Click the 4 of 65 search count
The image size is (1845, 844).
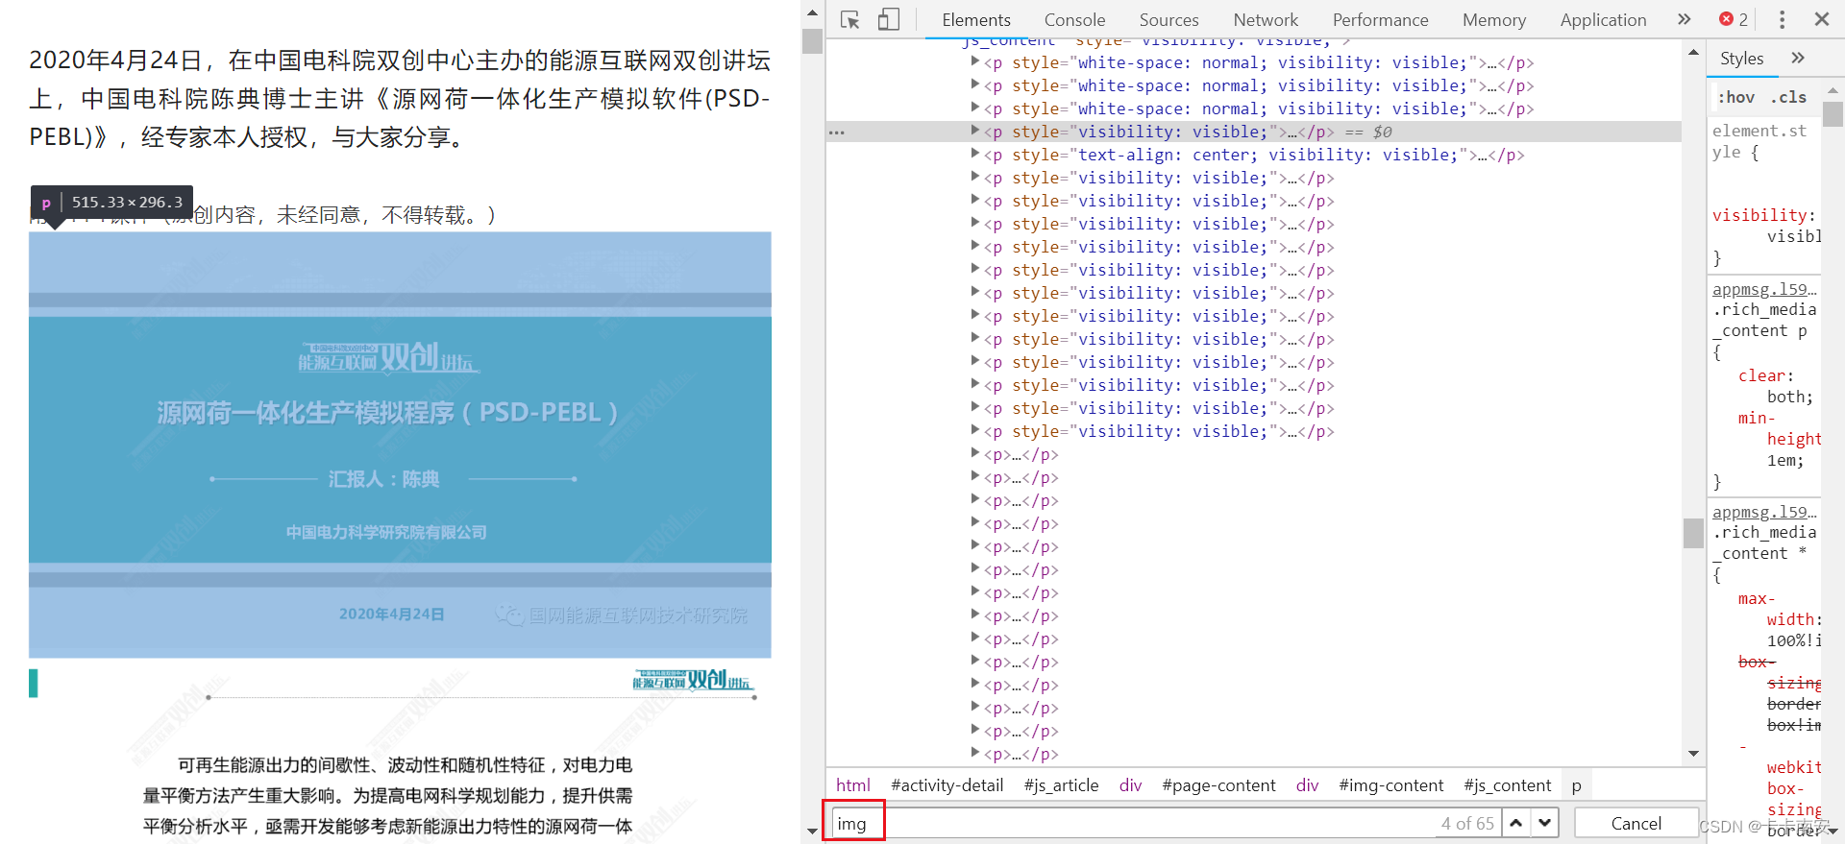pos(1467,823)
